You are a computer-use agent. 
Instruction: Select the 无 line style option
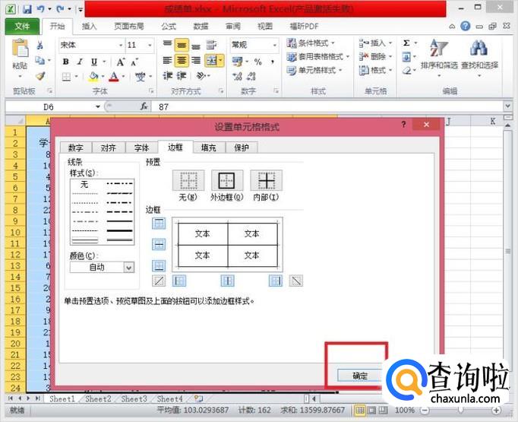(x=84, y=184)
